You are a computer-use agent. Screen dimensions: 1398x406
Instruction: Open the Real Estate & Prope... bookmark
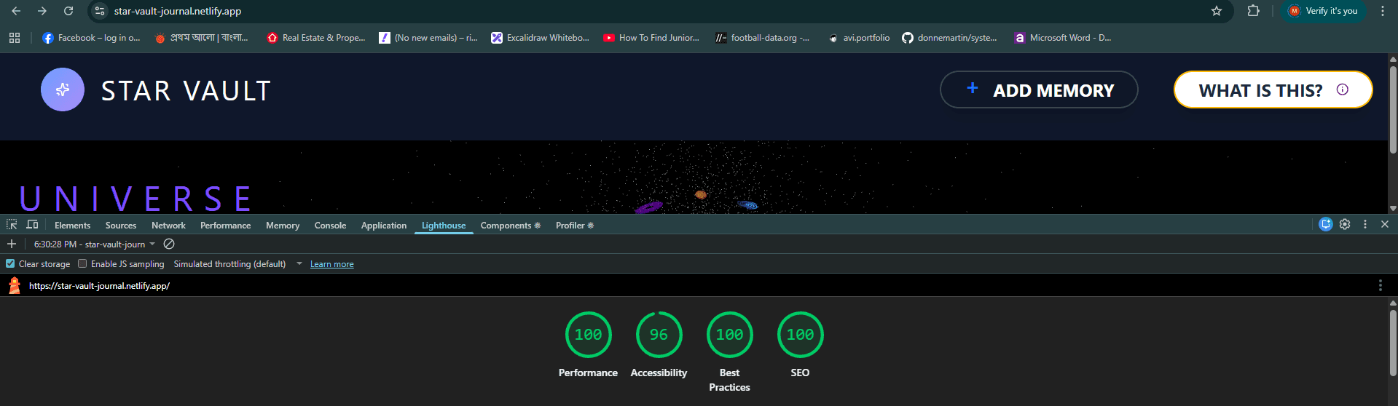pyautogui.click(x=316, y=38)
